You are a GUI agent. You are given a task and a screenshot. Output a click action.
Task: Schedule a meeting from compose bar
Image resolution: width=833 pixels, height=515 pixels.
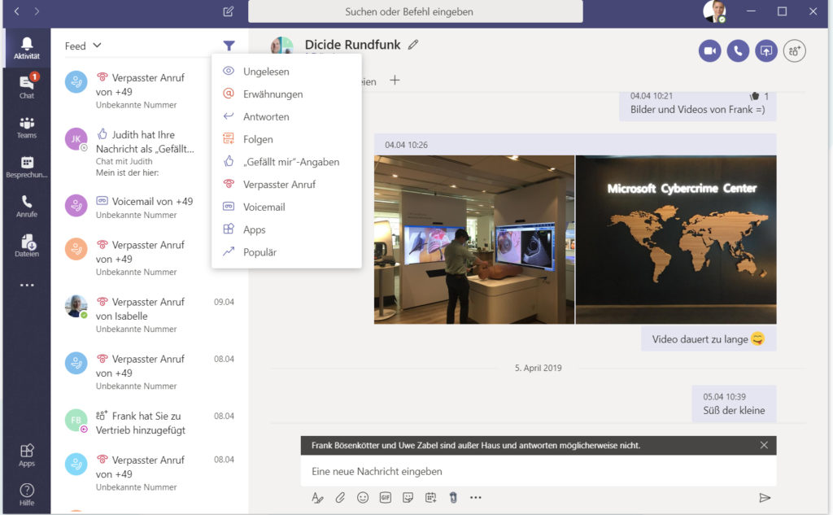[x=431, y=497]
